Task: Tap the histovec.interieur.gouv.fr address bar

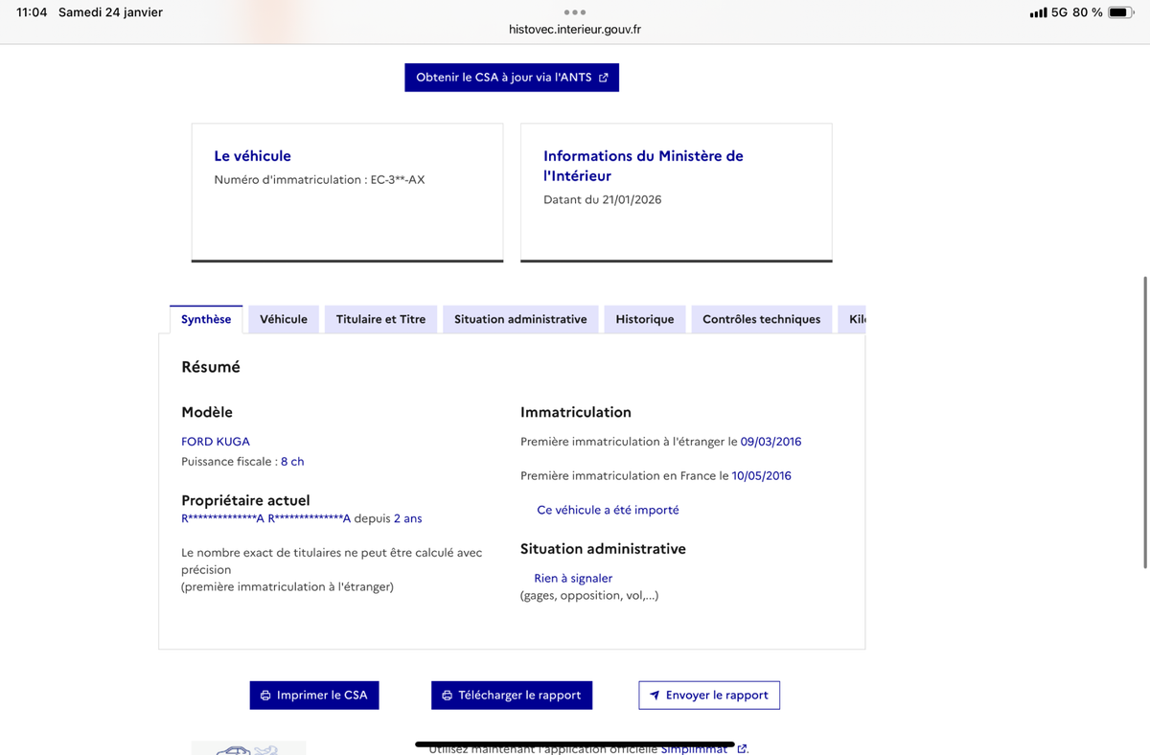Action: (575, 30)
